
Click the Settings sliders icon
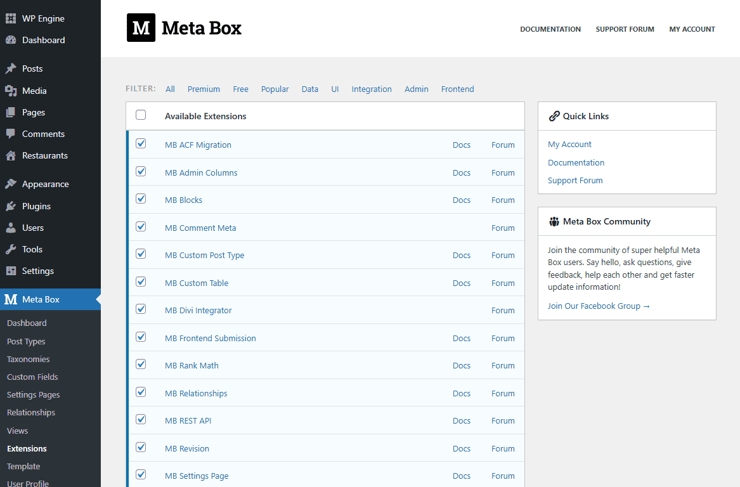click(11, 271)
